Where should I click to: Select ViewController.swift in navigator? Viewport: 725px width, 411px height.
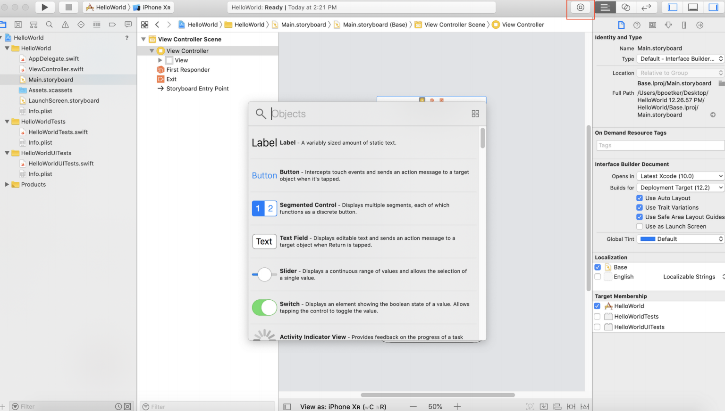(x=56, y=69)
